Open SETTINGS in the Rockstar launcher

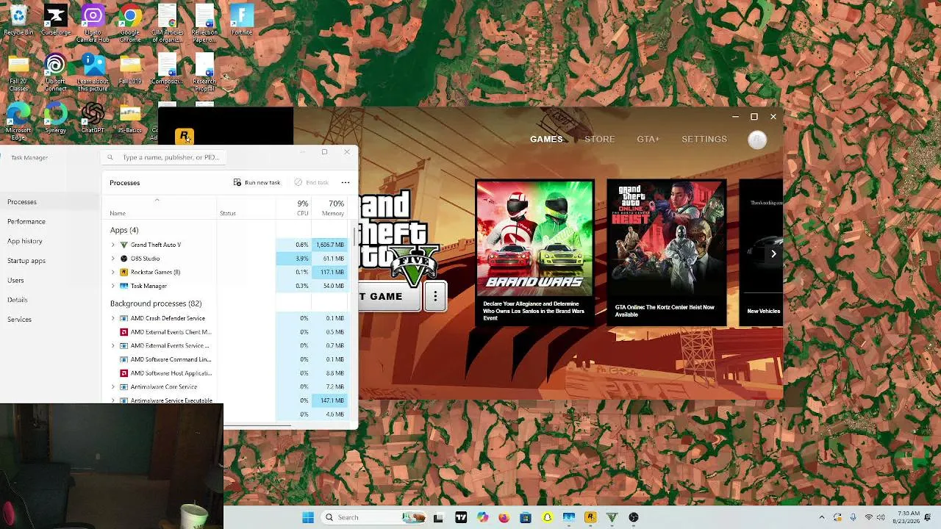click(704, 139)
